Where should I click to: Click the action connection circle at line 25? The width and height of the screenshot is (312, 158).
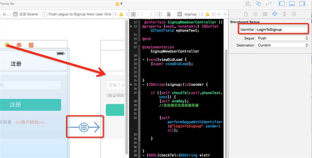131,84
